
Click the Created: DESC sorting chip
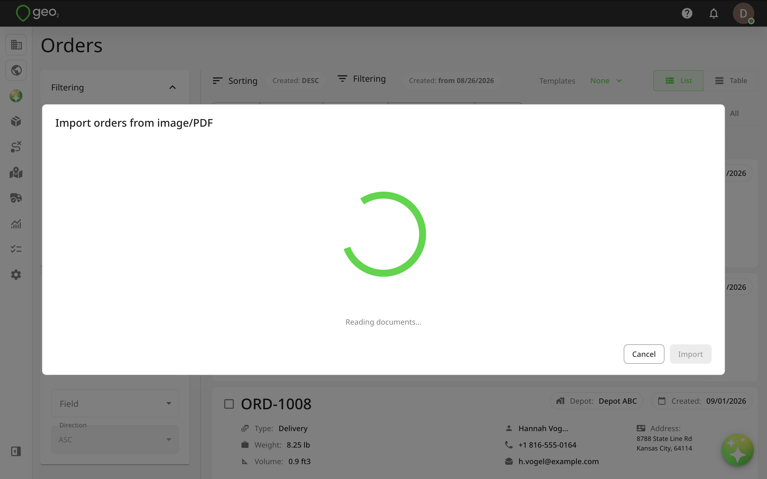pyautogui.click(x=295, y=80)
